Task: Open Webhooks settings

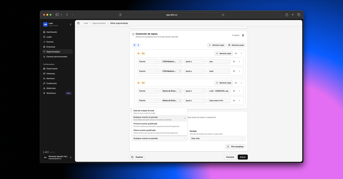Action: (57, 88)
